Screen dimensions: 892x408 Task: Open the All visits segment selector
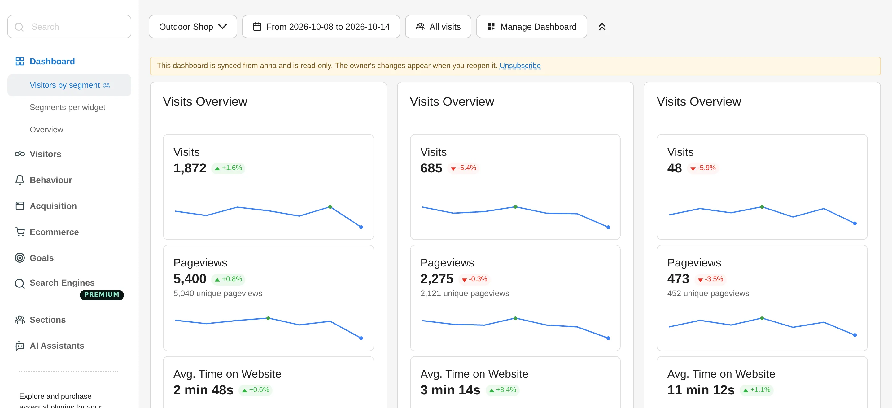tap(438, 27)
